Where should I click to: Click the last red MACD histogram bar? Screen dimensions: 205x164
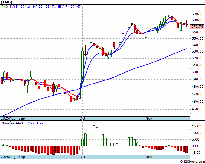(186, 149)
